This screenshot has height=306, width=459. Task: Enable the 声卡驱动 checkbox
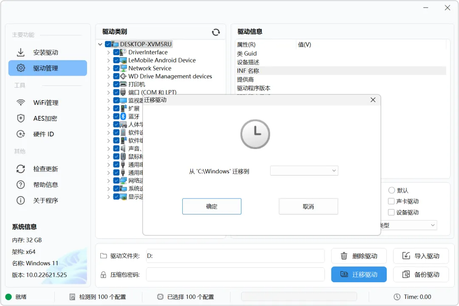[x=391, y=201]
